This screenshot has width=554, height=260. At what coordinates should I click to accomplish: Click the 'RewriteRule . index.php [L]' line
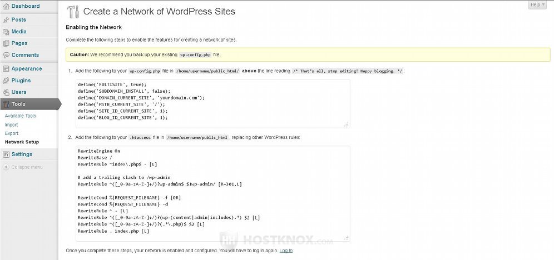[113, 231]
